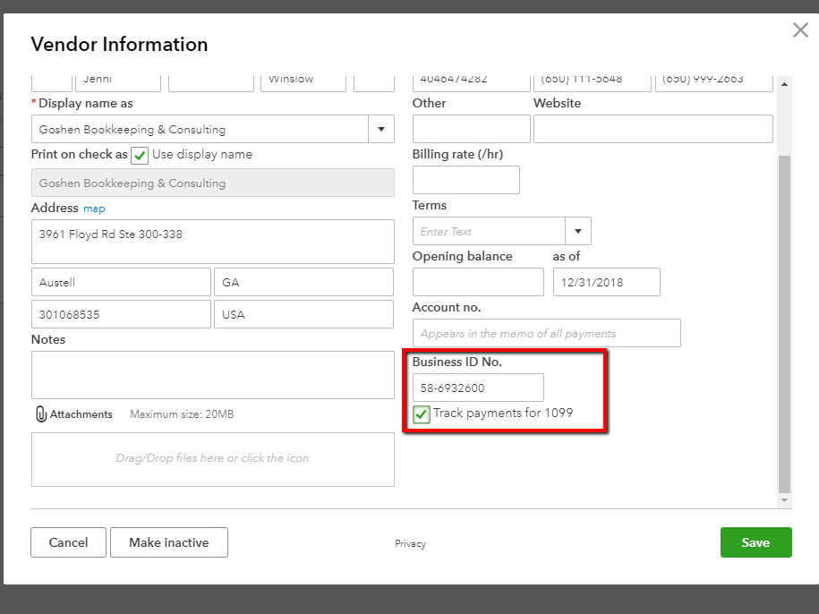Screen dimensions: 819x614
Task: Click the Billing rate (/hr) field
Action: (465, 179)
